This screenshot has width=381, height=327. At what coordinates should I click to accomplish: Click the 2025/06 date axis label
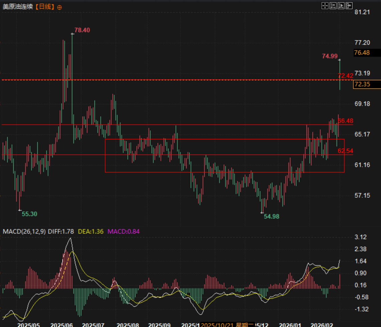(61, 325)
